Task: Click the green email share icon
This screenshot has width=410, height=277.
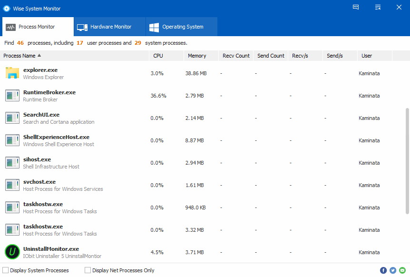Action: (402, 270)
